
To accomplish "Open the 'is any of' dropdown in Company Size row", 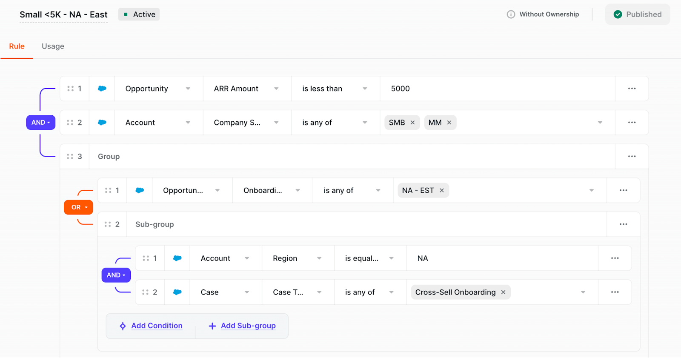I will click(x=335, y=123).
